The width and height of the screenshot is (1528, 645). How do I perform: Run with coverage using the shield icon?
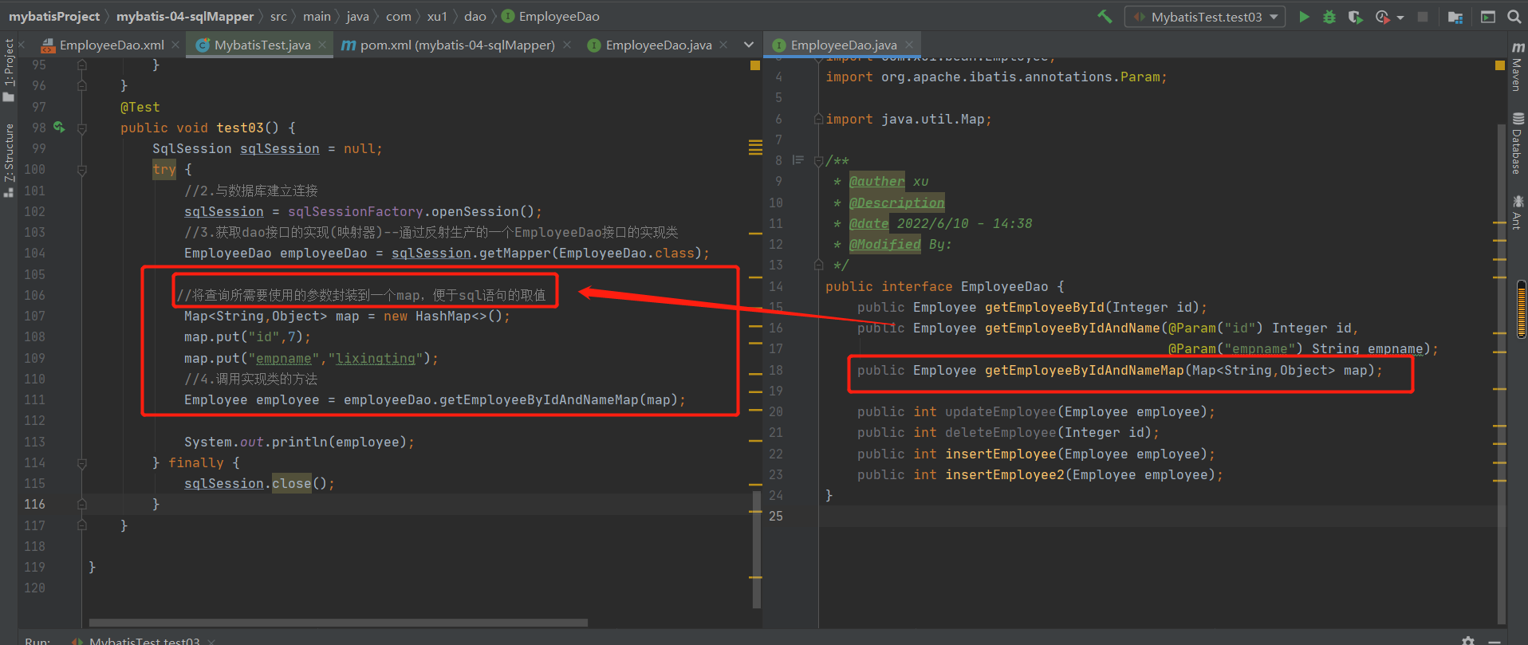[1355, 16]
